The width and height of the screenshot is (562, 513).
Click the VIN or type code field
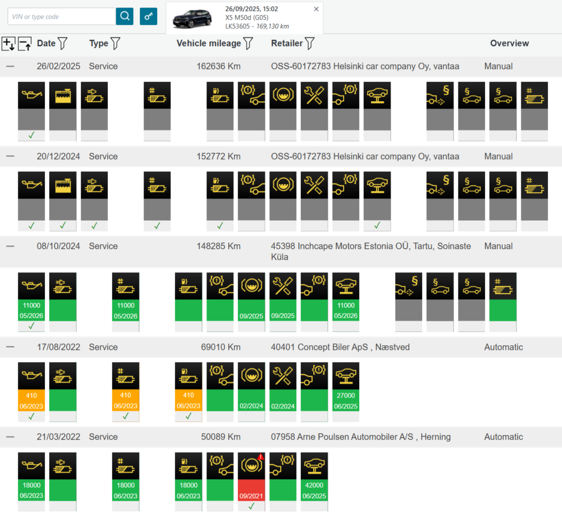[61, 17]
